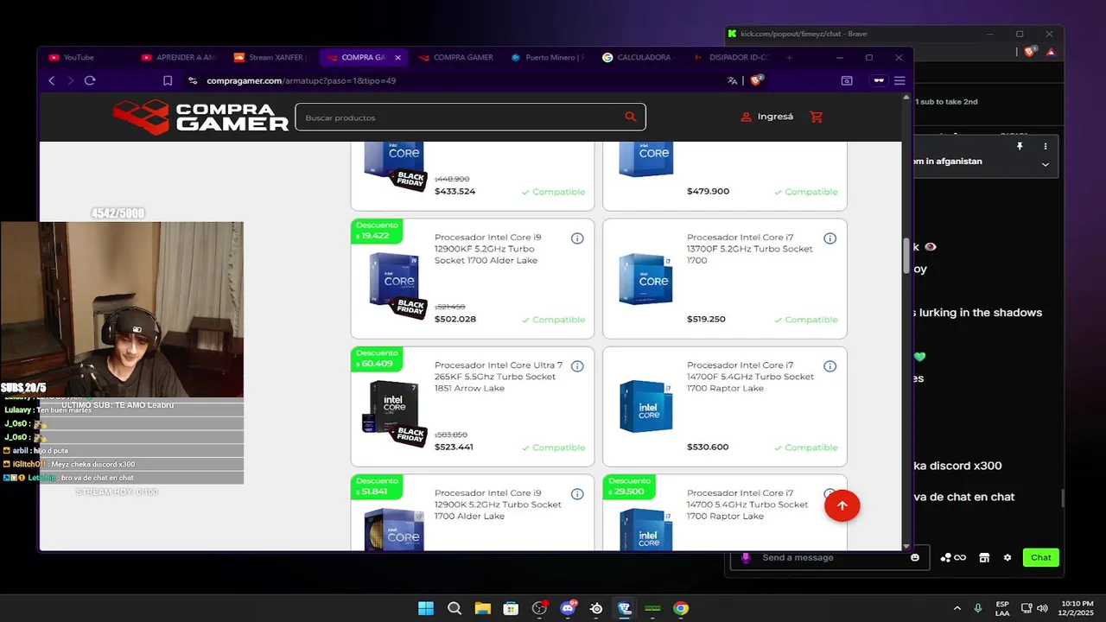Open info icon for Core i9 12900K
Viewport: 1106px width, 622px height.
pos(577,494)
